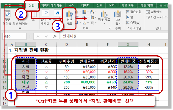Click the 신호등 header cell

click(46, 61)
